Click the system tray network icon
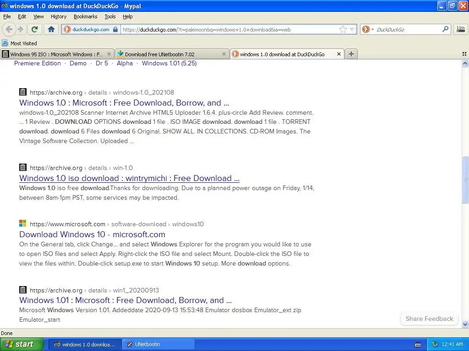 click(435, 345)
